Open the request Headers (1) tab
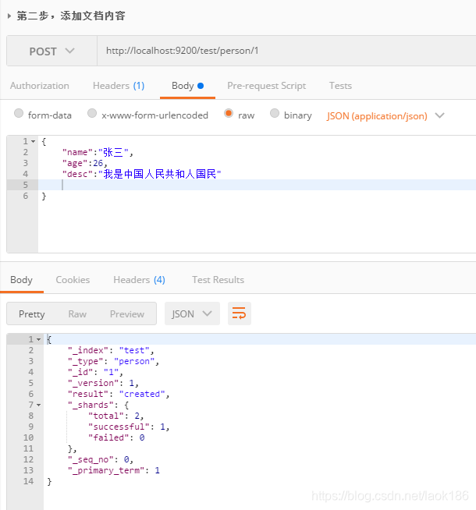476x510 pixels. pos(119,86)
